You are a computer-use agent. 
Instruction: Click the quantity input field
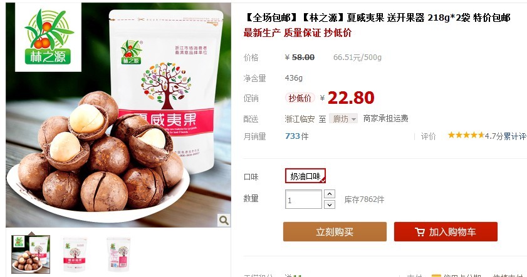(x=303, y=199)
